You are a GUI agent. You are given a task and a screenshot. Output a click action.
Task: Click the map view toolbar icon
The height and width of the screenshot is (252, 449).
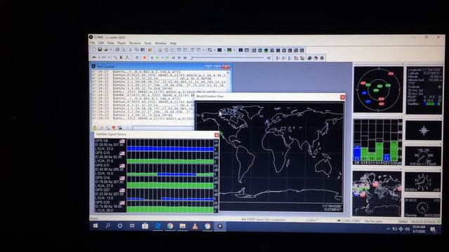(x=210, y=50)
